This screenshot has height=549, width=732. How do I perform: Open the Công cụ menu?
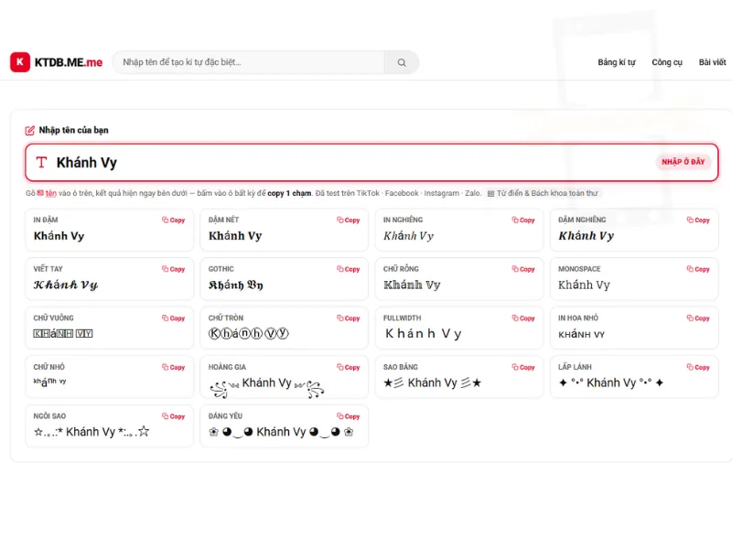tap(667, 62)
